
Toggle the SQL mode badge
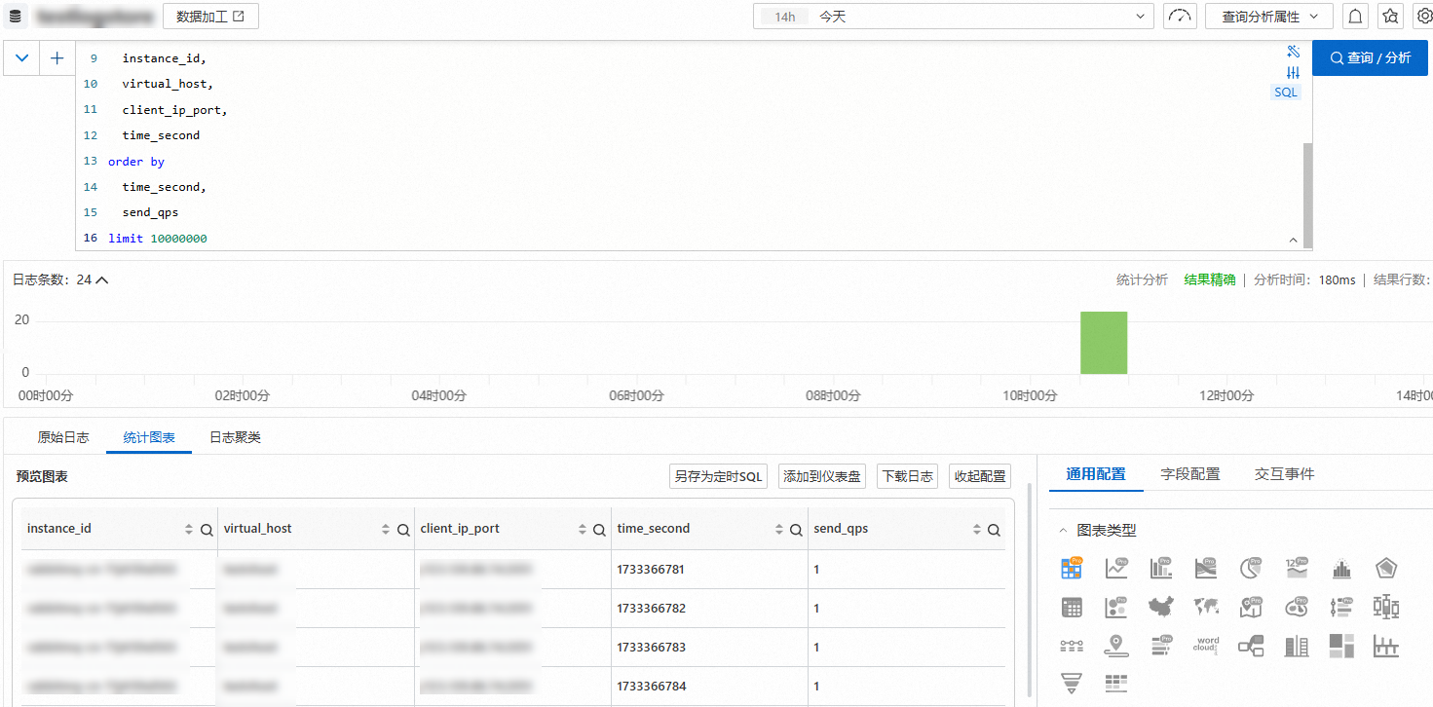coord(1286,93)
